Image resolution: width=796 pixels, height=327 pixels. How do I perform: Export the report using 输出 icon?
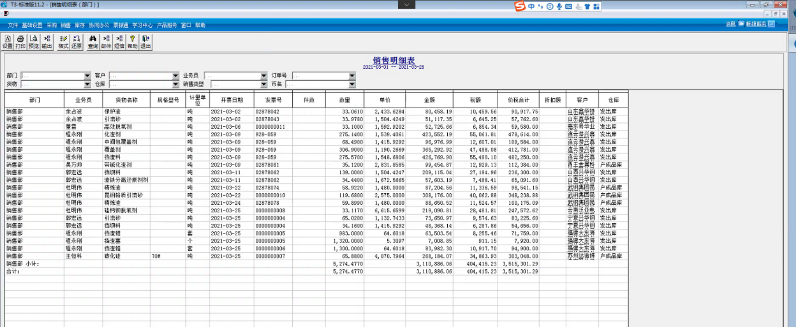[x=47, y=42]
